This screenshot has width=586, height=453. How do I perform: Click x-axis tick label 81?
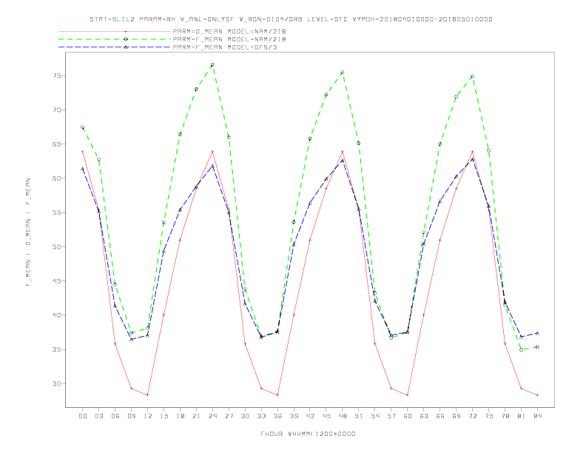click(522, 416)
